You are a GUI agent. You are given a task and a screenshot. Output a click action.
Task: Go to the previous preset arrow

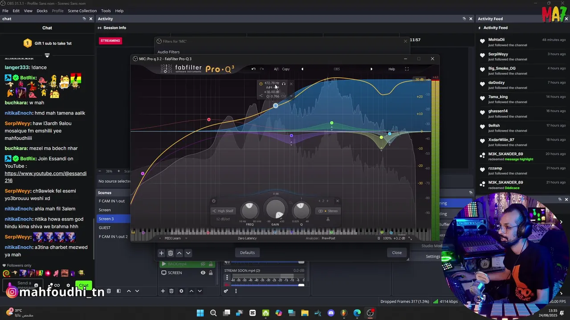click(302, 69)
